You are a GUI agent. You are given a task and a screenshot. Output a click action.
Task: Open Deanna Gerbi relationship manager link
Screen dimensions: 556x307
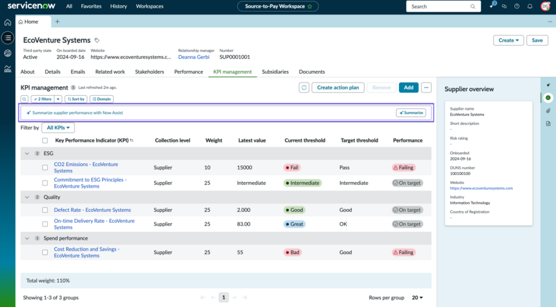[194, 57]
